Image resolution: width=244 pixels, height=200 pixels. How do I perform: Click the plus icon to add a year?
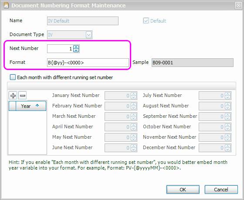(13, 95)
